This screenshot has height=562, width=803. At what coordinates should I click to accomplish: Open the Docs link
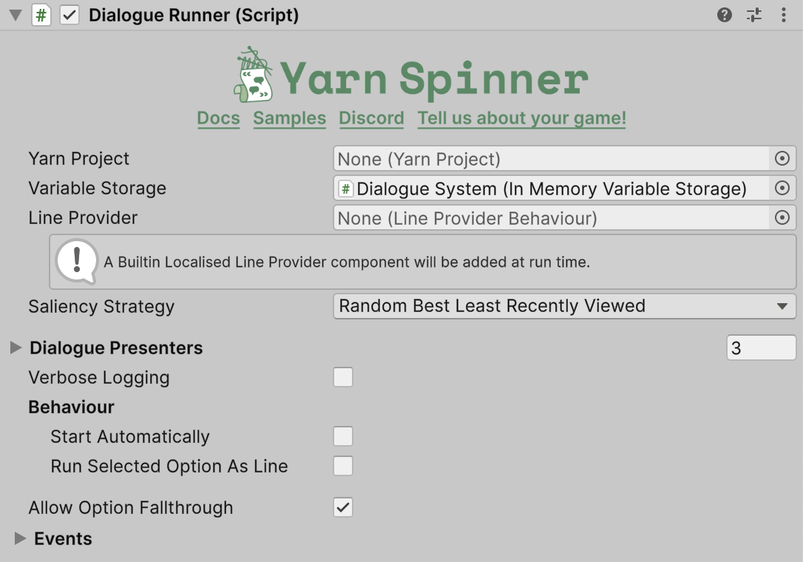218,118
